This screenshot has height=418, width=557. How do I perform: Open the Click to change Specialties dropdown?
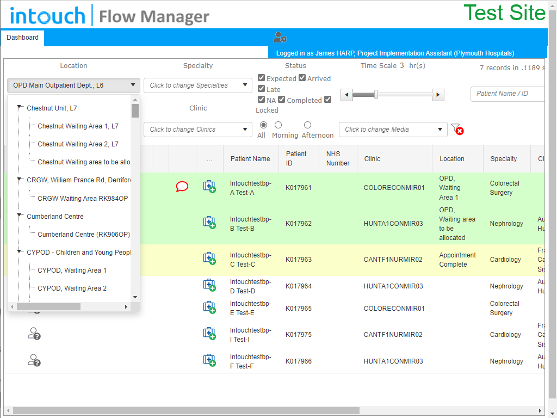(x=198, y=85)
